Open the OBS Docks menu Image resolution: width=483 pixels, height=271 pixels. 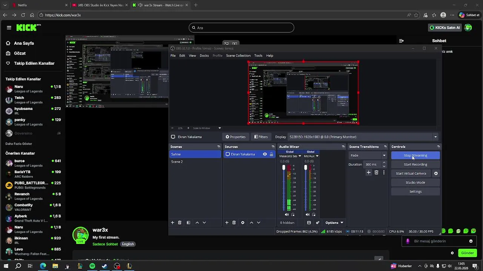[x=204, y=56]
